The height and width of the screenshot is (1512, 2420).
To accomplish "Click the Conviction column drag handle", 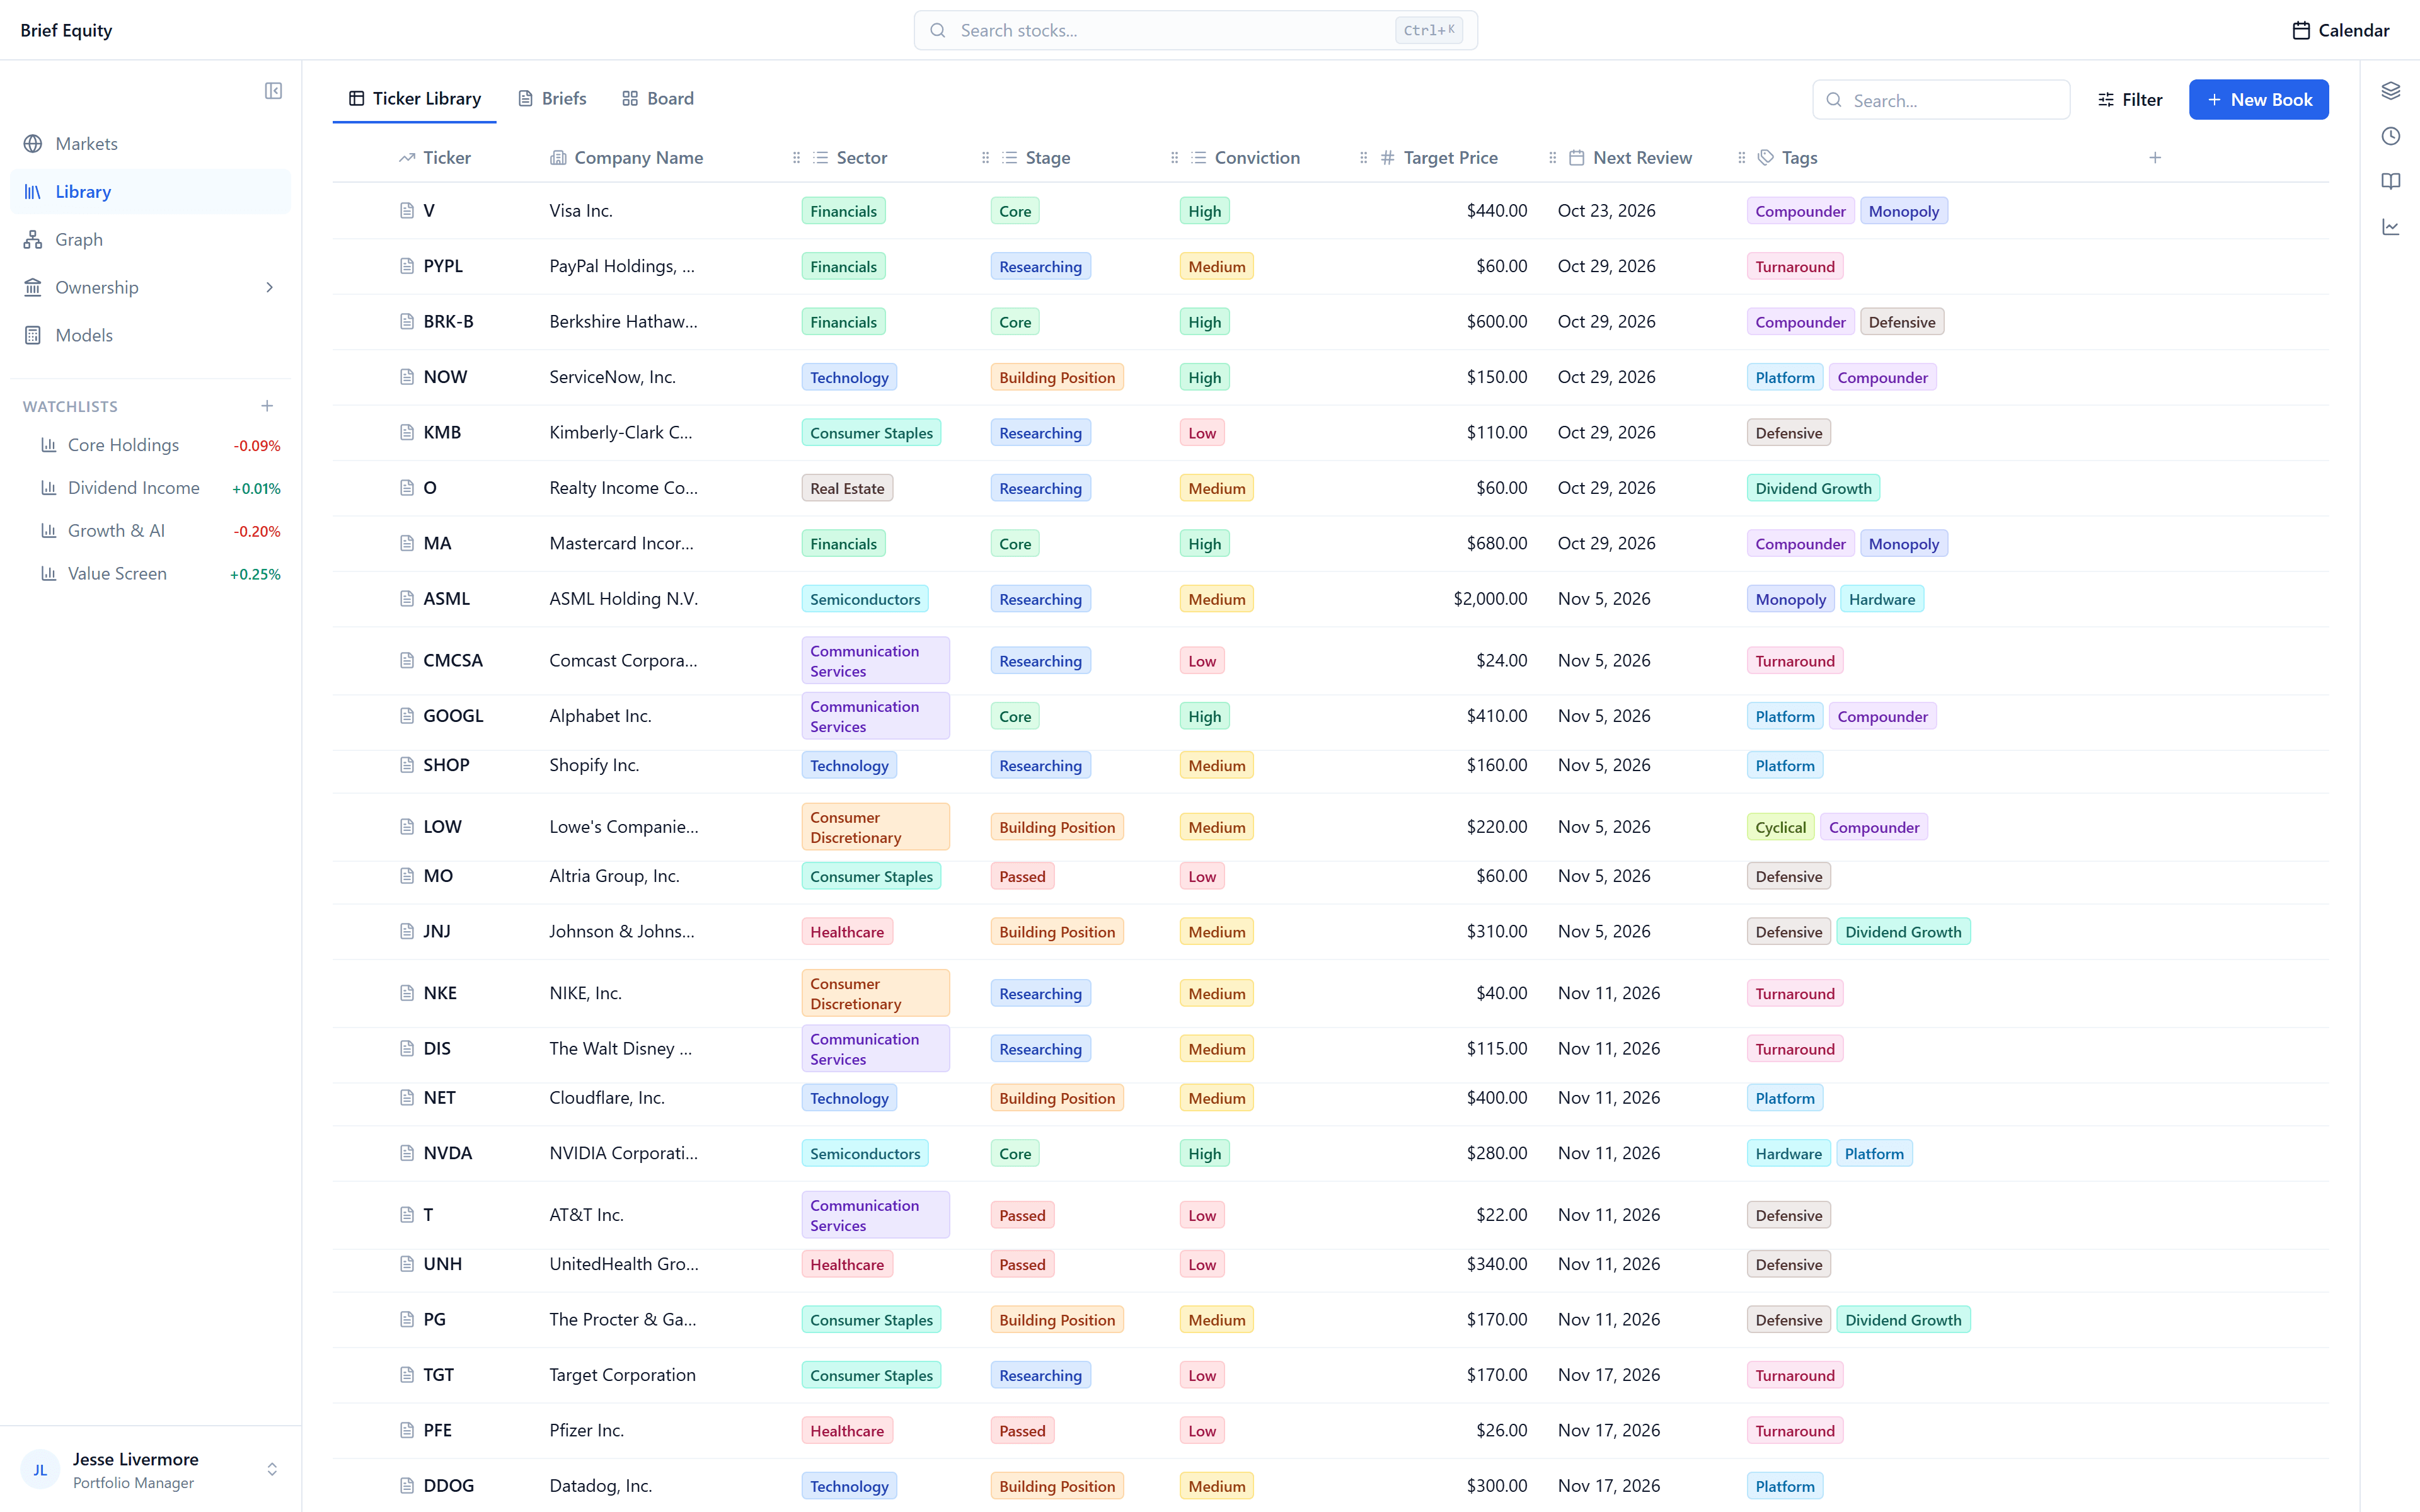I will (x=1174, y=158).
